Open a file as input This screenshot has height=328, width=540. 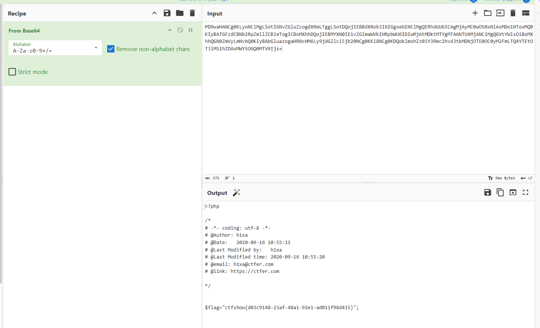click(x=500, y=13)
